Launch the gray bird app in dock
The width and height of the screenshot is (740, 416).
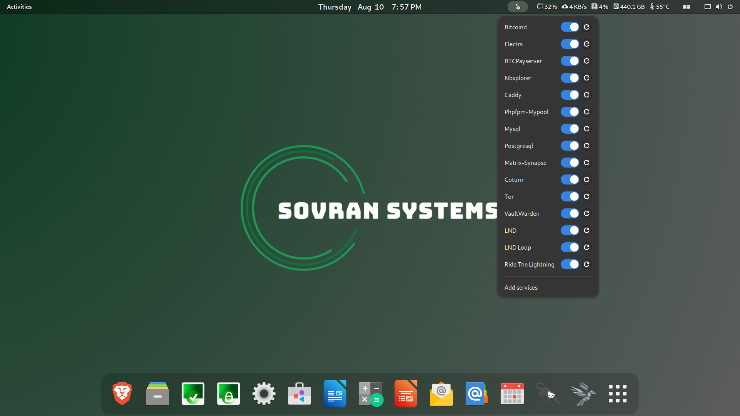(583, 394)
